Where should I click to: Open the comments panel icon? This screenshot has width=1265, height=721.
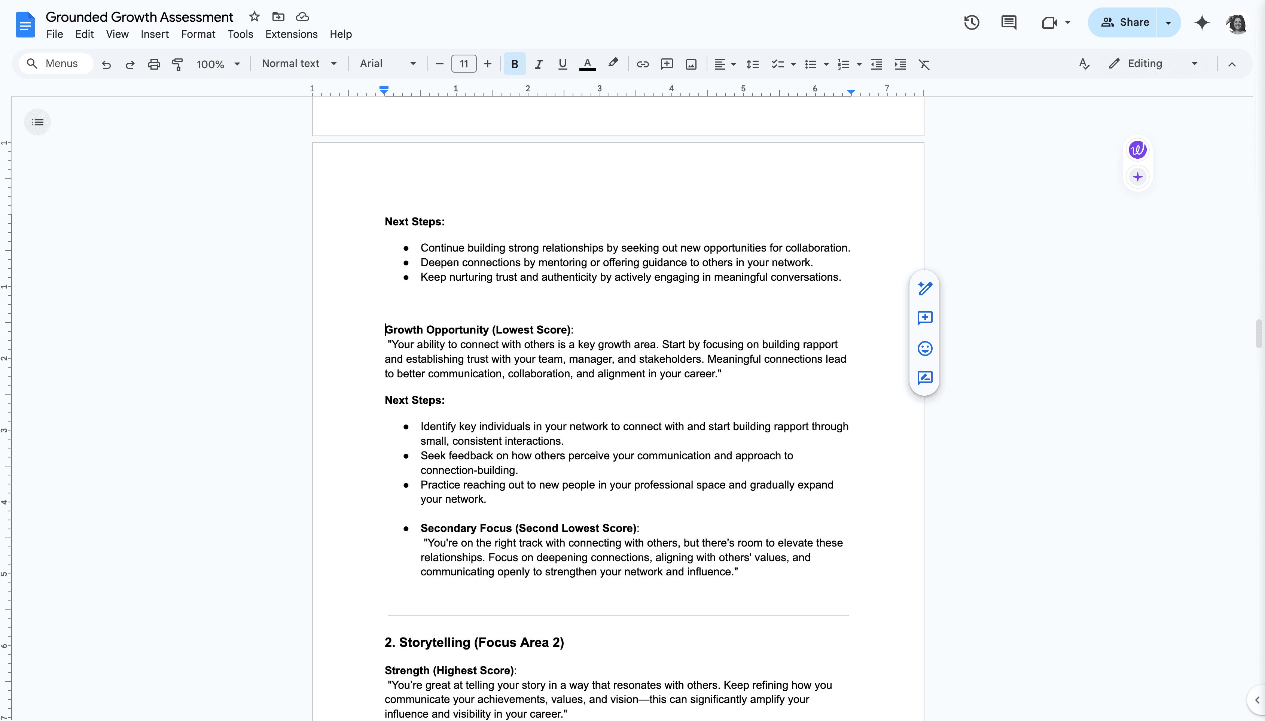(x=1009, y=22)
